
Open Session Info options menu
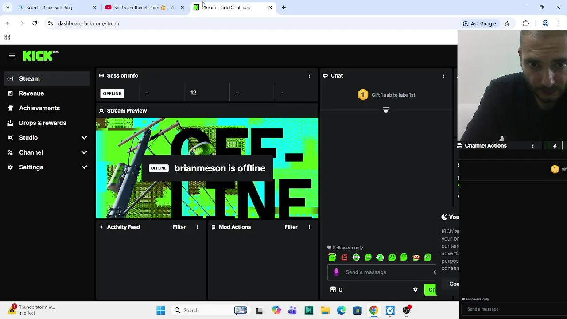point(309,76)
